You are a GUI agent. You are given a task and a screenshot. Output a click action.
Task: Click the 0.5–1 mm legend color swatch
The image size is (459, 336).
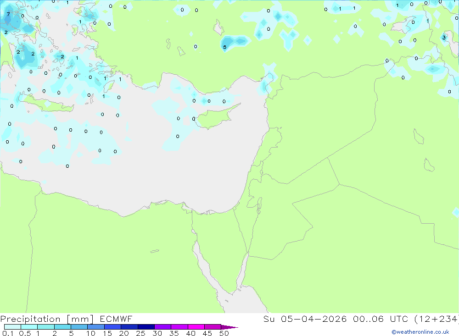pyautogui.click(x=29, y=327)
